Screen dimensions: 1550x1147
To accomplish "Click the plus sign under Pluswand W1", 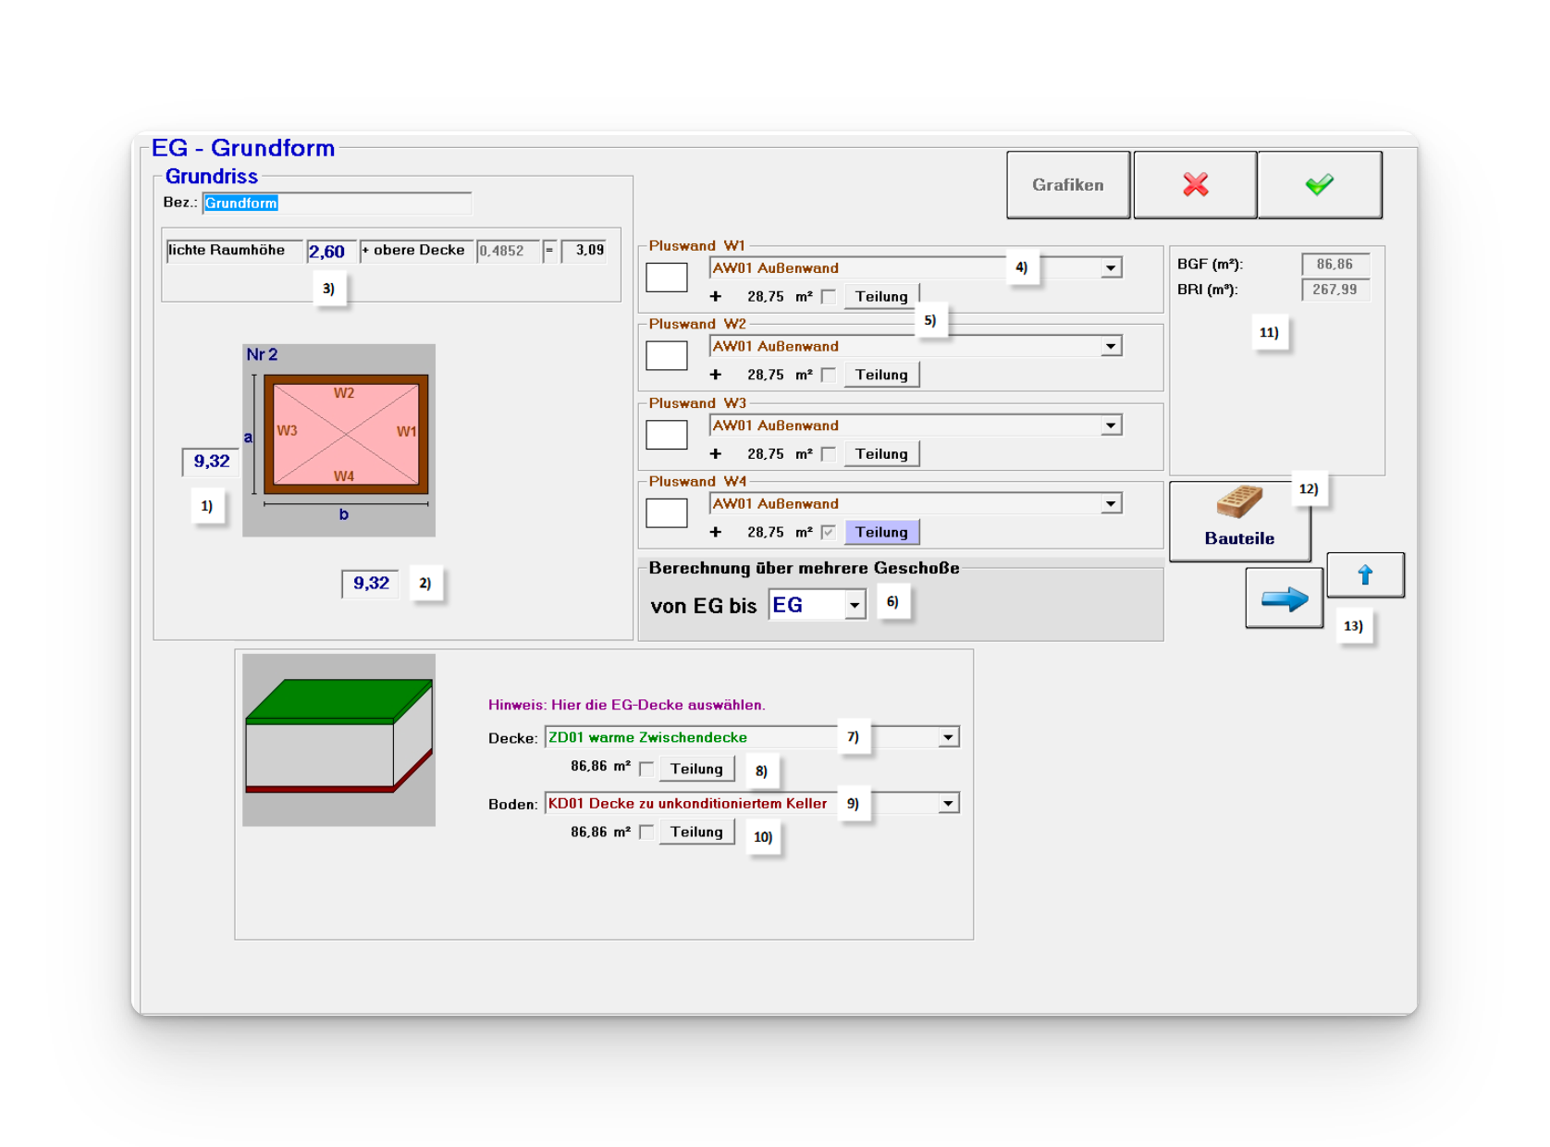I will 715,297.
